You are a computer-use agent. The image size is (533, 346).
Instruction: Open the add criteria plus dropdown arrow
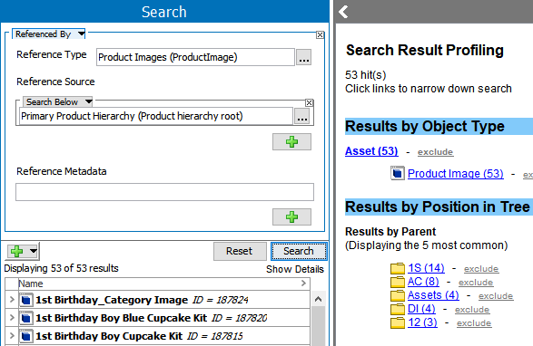click(x=34, y=251)
